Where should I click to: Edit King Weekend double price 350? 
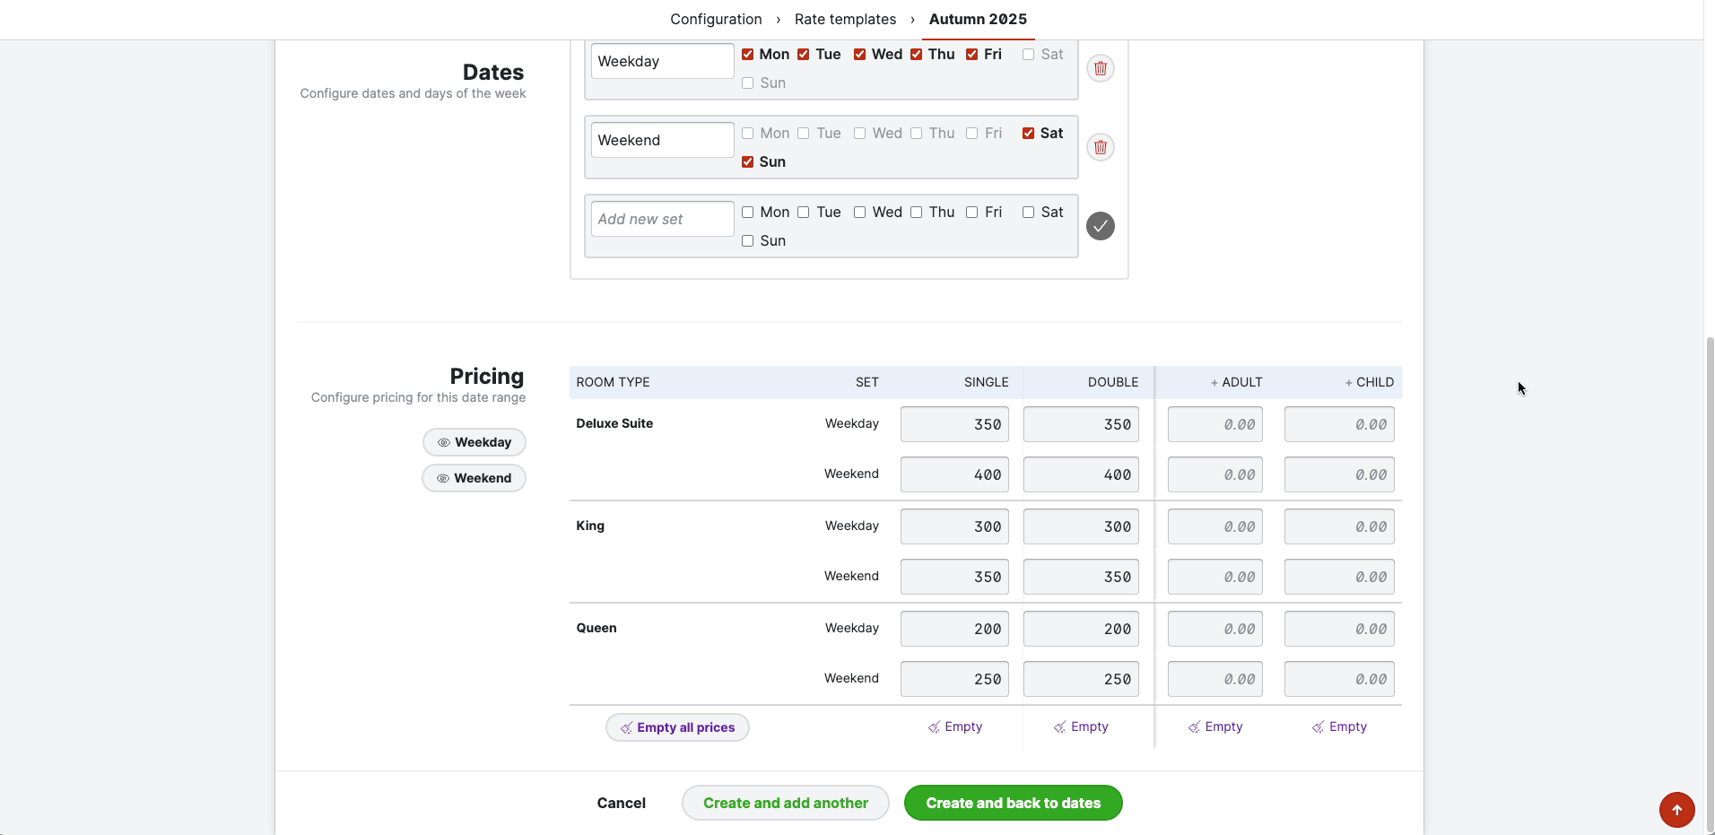click(1082, 577)
